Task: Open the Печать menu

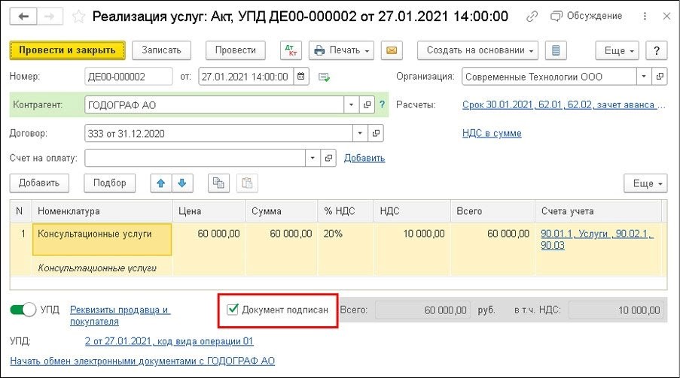Action: coord(341,50)
